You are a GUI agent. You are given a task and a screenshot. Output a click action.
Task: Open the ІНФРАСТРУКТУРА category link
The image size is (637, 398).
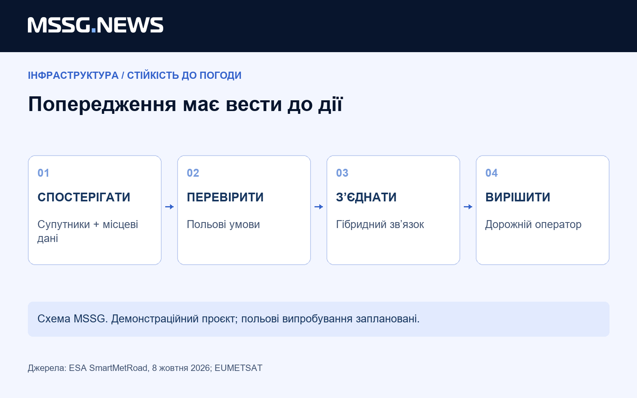(73, 75)
